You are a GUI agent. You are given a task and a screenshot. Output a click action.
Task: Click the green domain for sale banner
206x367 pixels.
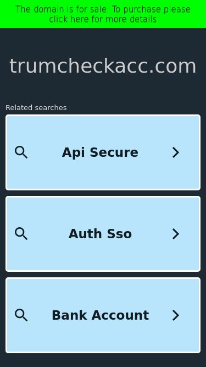[x=103, y=14]
